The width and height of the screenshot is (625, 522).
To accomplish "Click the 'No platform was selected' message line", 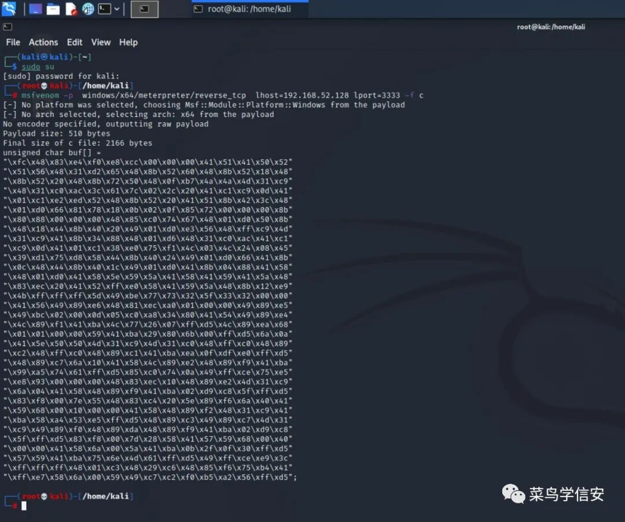I will (204, 105).
